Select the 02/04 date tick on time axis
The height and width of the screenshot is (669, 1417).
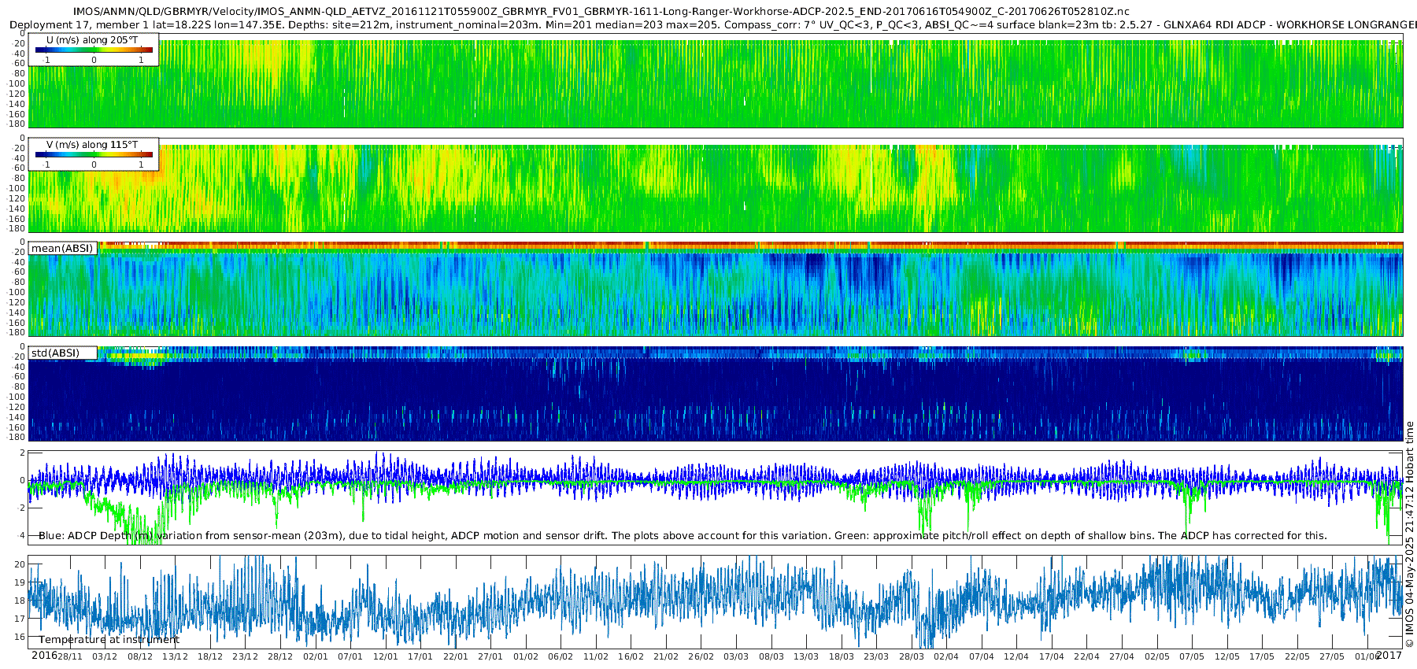[x=946, y=656]
